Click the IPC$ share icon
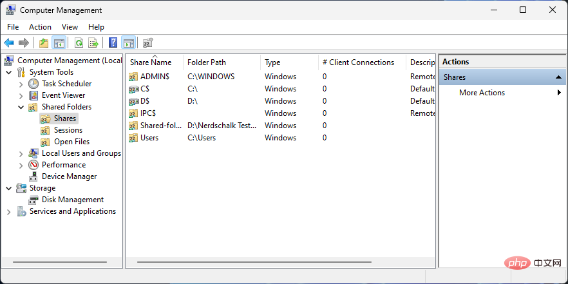 134,113
